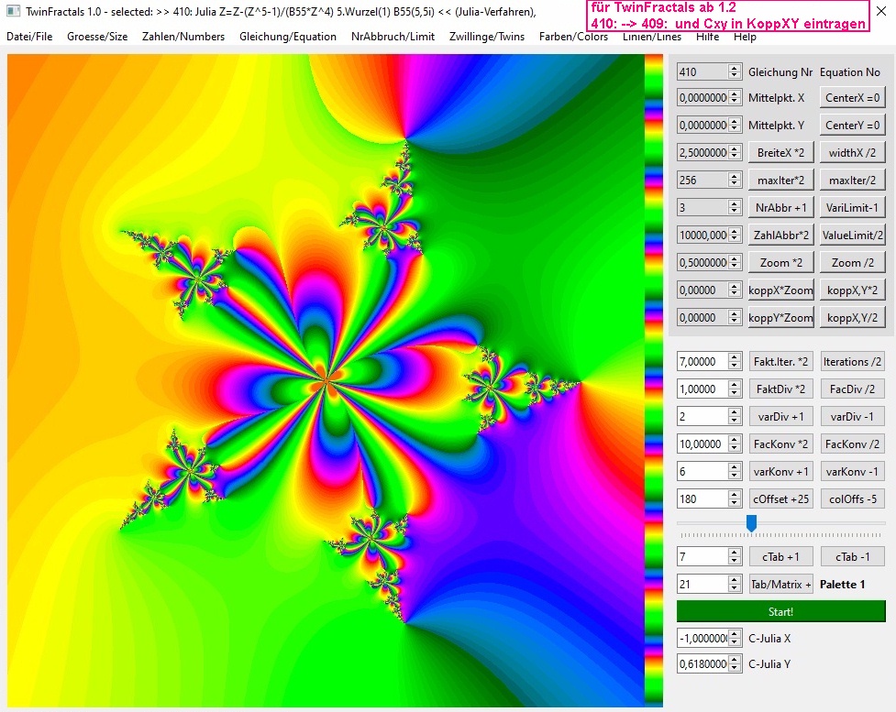Viewport: 896px width, 712px height.
Task: Click the FacKonv *2 button
Action: 780,444
